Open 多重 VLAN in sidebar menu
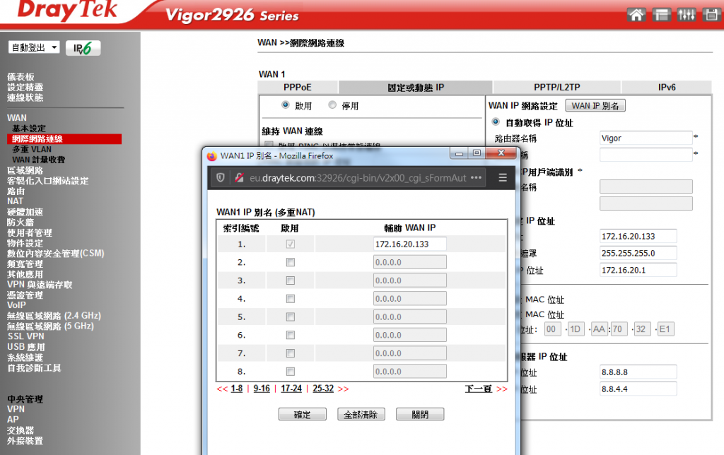This screenshot has height=455, width=724. coord(32,149)
